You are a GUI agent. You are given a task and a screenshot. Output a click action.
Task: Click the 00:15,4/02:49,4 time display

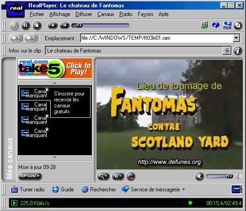coord(224,203)
